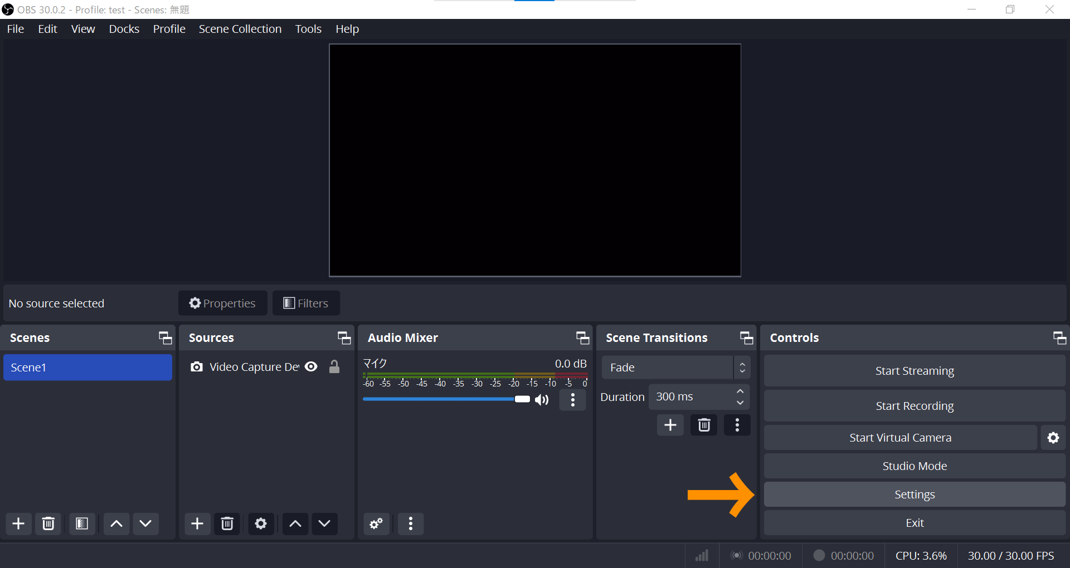Click the マイク audio level meter
Screen dimensions: 1070x568
click(x=475, y=376)
